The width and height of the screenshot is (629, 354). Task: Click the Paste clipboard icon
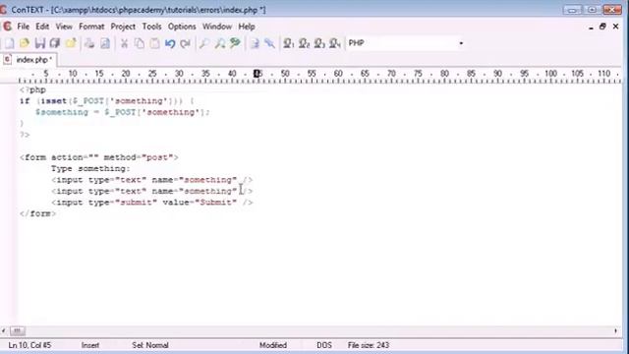(155, 43)
